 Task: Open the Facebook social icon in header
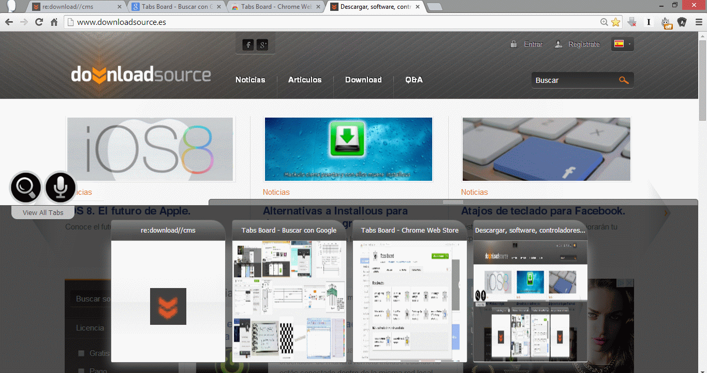248,45
